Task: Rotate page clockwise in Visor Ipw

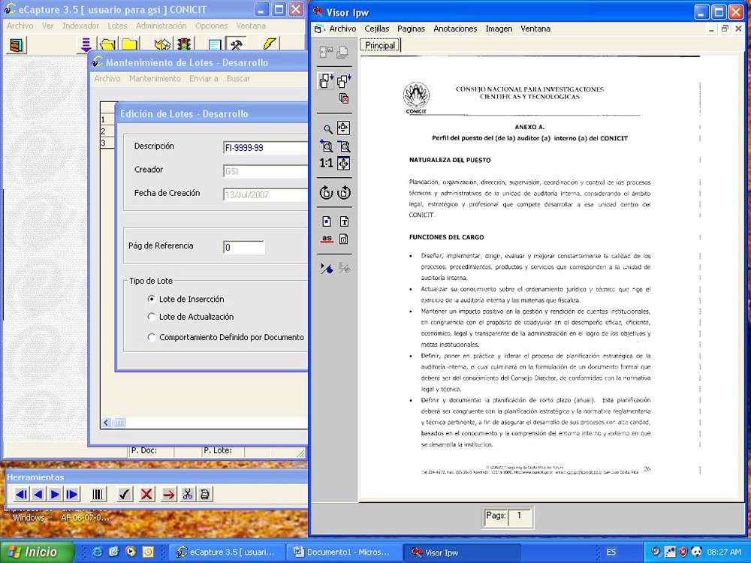Action: 343,193
